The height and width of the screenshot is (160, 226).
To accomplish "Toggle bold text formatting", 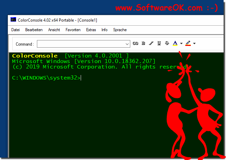I will coord(143,43).
